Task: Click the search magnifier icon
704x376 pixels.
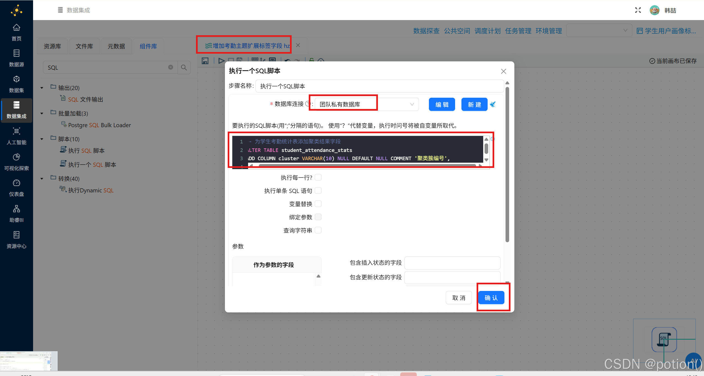Action: pyautogui.click(x=184, y=67)
